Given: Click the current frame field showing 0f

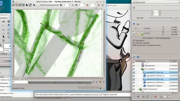Looking at the screenshot, I should pos(20,82).
